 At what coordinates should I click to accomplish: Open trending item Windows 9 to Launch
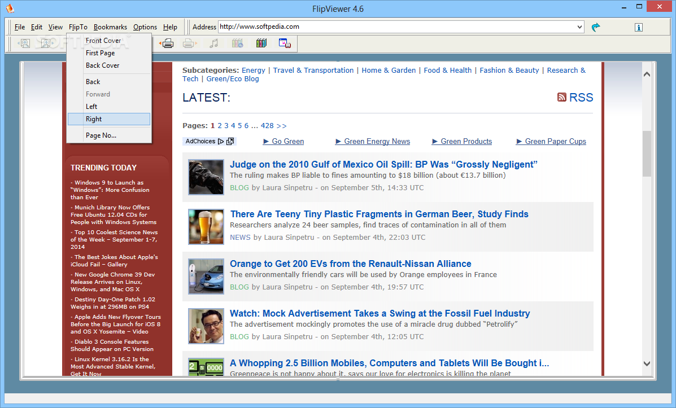click(x=110, y=190)
